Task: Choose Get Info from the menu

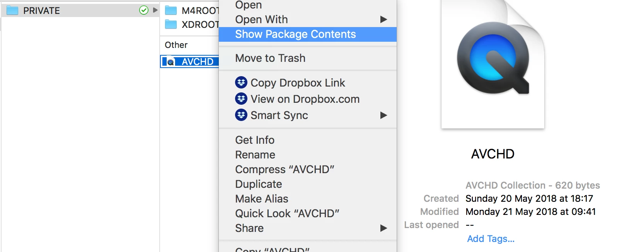Action: coord(308,140)
